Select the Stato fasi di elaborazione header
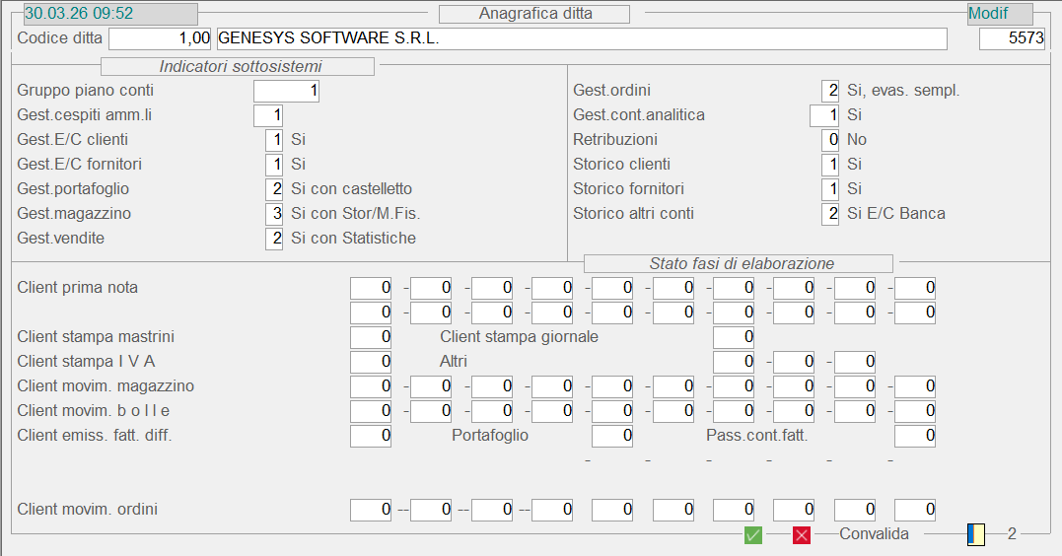 click(x=739, y=263)
